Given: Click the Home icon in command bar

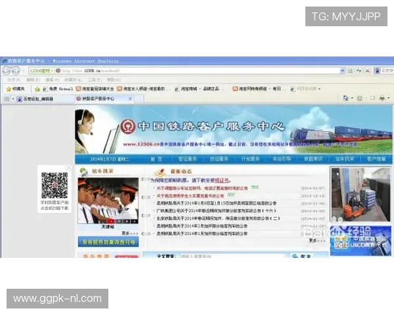Looking at the screenshot, I should [346, 98].
